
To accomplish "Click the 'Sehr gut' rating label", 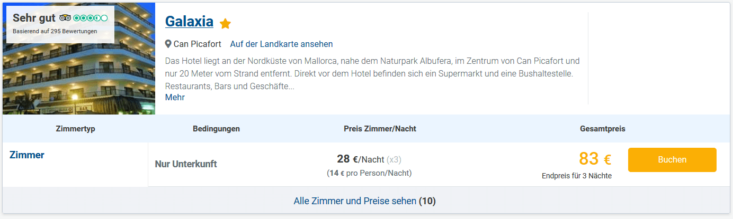I will pos(34,18).
